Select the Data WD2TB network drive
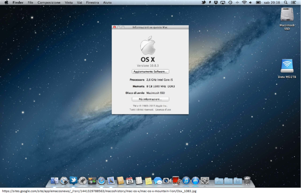Screen dimensions: 301x195 287,69
